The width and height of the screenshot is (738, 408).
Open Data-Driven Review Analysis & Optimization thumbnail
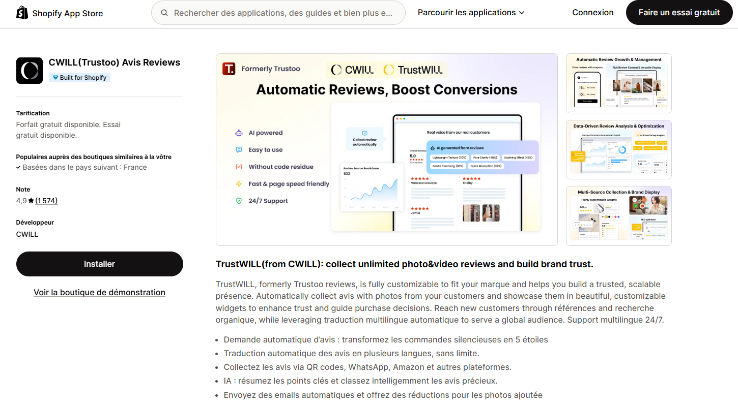point(619,149)
